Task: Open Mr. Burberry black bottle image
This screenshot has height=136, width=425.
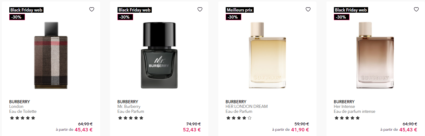Action: (x=159, y=55)
